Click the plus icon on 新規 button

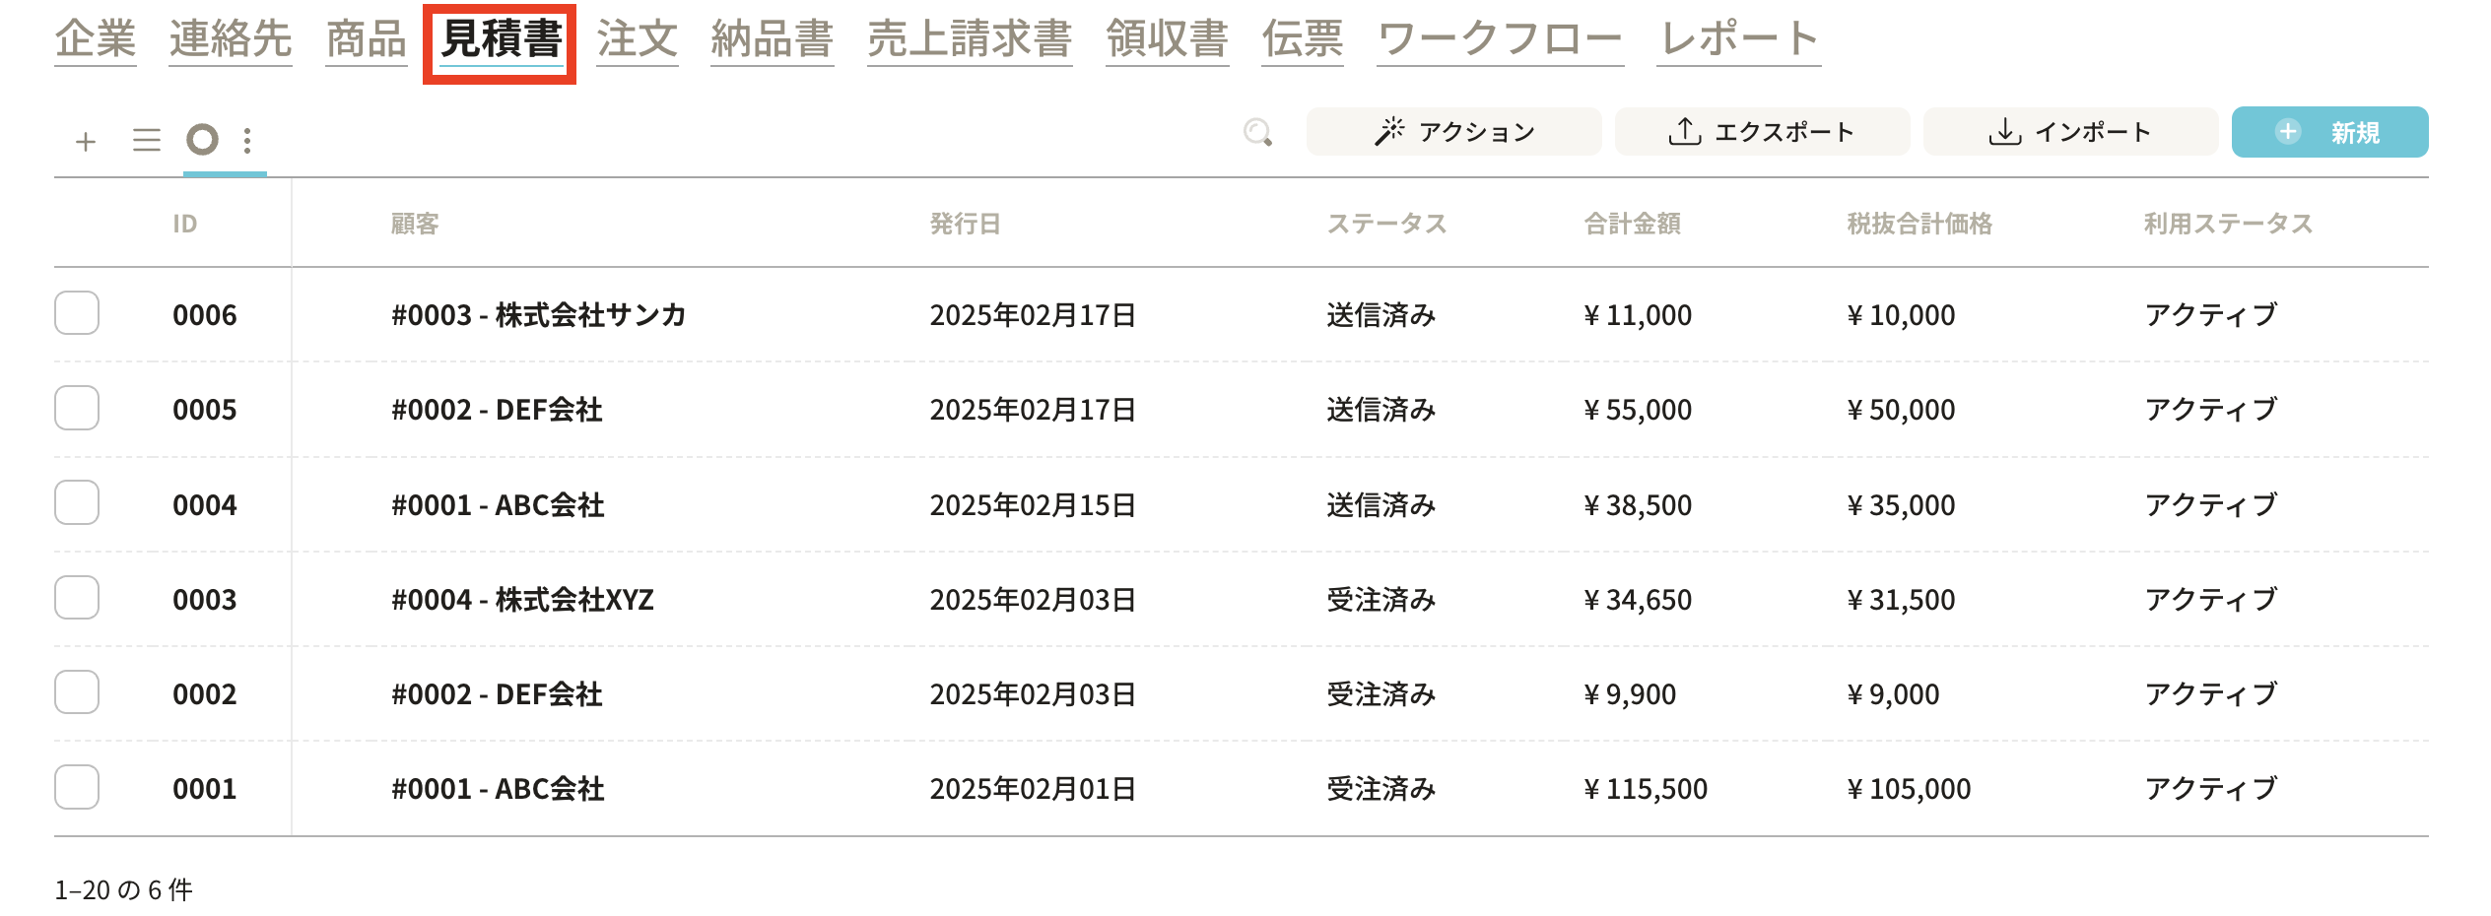(2288, 132)
